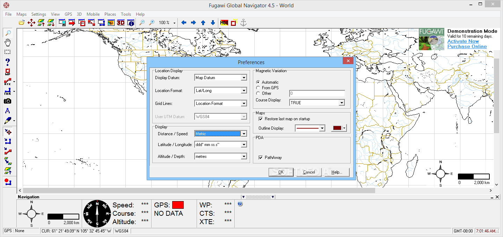Click the anchor icon in toolbar
503x237 pixels.
coord(243,23)
